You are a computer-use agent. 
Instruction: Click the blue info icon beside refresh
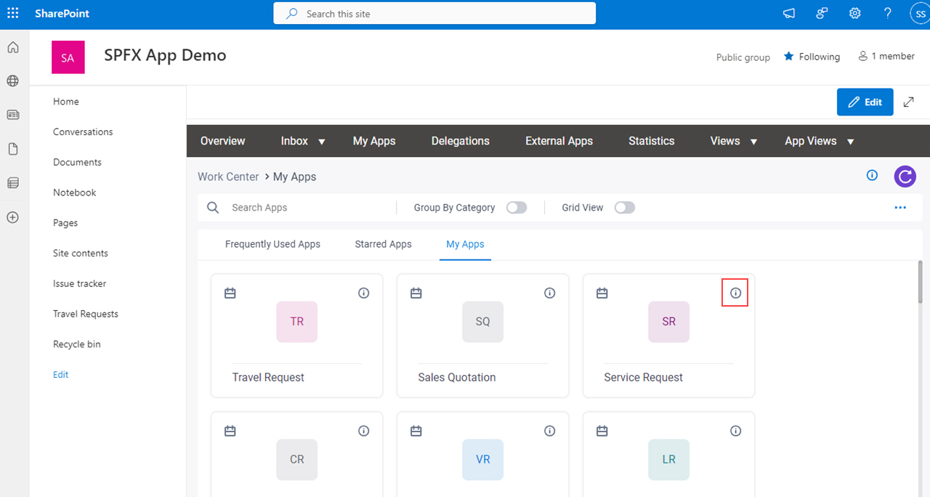872,175
